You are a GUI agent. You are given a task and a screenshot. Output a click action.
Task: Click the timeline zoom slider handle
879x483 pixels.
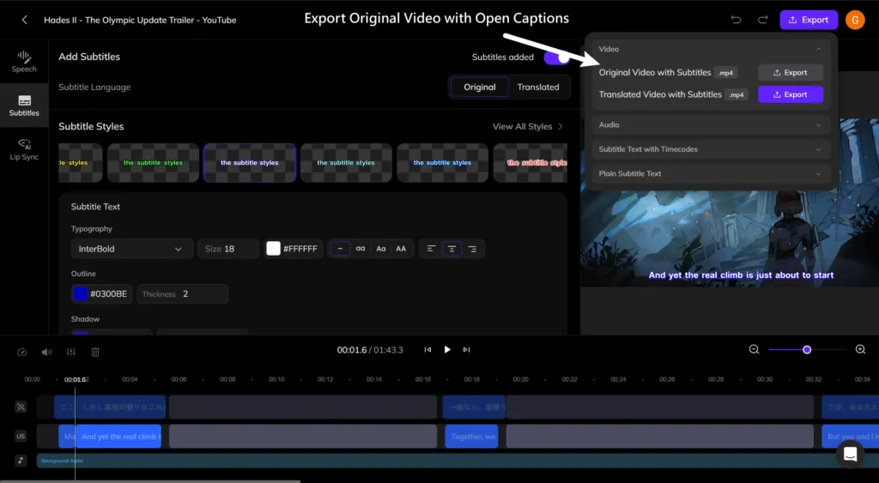coord(807,350)
